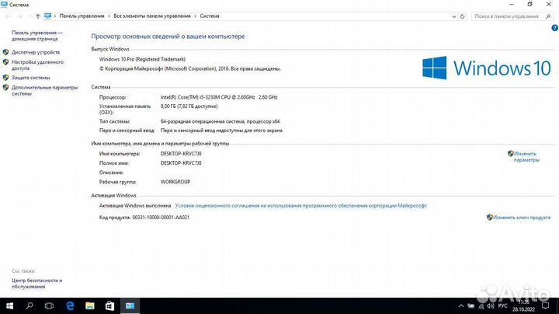Viewport: 559px width, 314px height.
Task: Select Панель управления breadcrumb
Action: (x=82, y=16)
